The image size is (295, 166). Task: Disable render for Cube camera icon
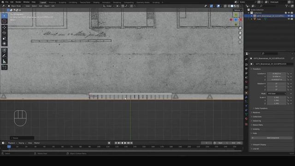[292, 19]
